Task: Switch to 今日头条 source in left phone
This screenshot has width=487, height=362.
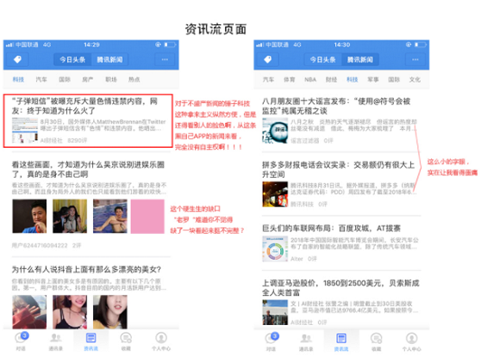Action: coord(72,59)
